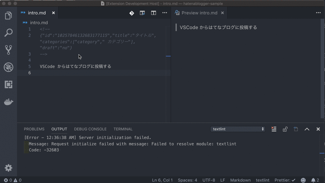Screen dimensions: 325x183
Task: Click the preview pane vertical scrollbar
Action: pos(322,69)
